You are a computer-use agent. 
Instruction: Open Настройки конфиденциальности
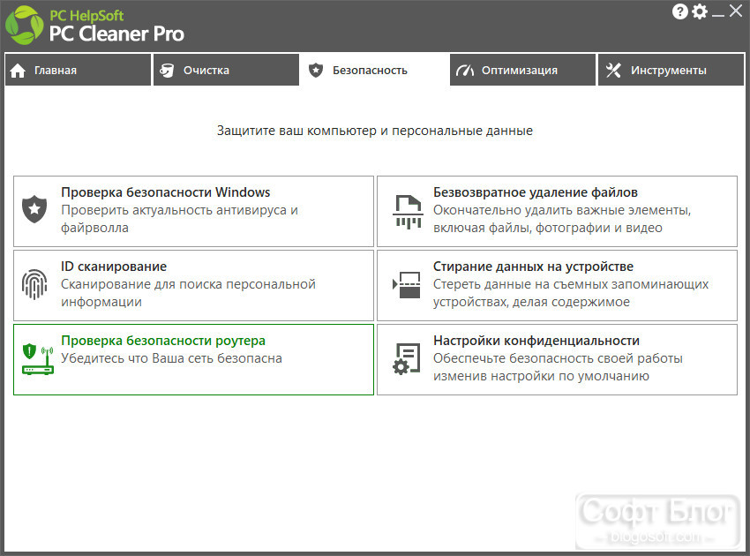[x=557, y=360]
